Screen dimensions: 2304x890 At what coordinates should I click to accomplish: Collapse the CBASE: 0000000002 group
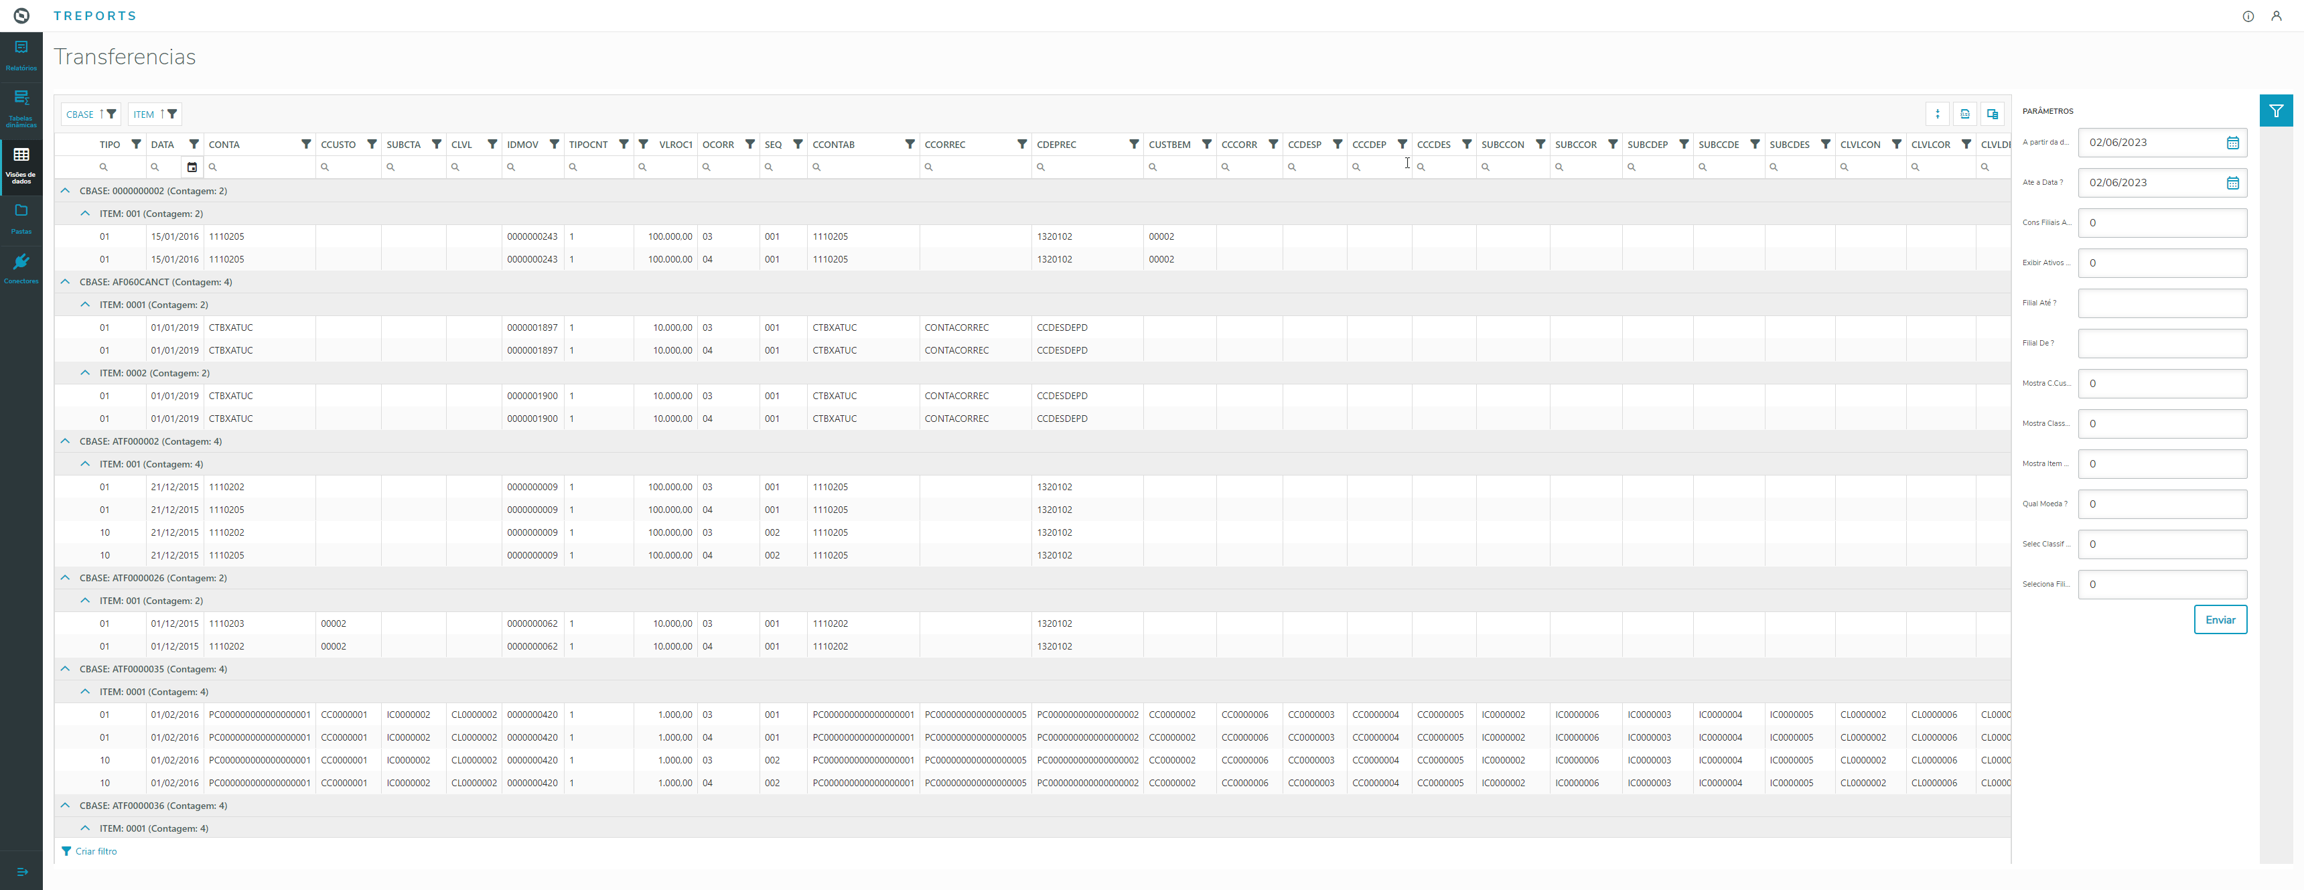click(65, 190)
